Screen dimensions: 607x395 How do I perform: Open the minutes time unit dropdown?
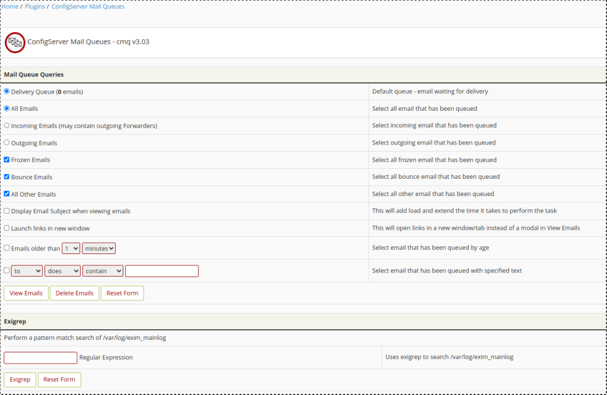99,249
